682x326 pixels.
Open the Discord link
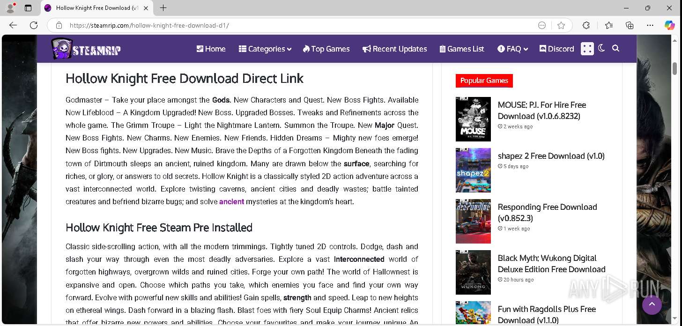pos(556,49)
